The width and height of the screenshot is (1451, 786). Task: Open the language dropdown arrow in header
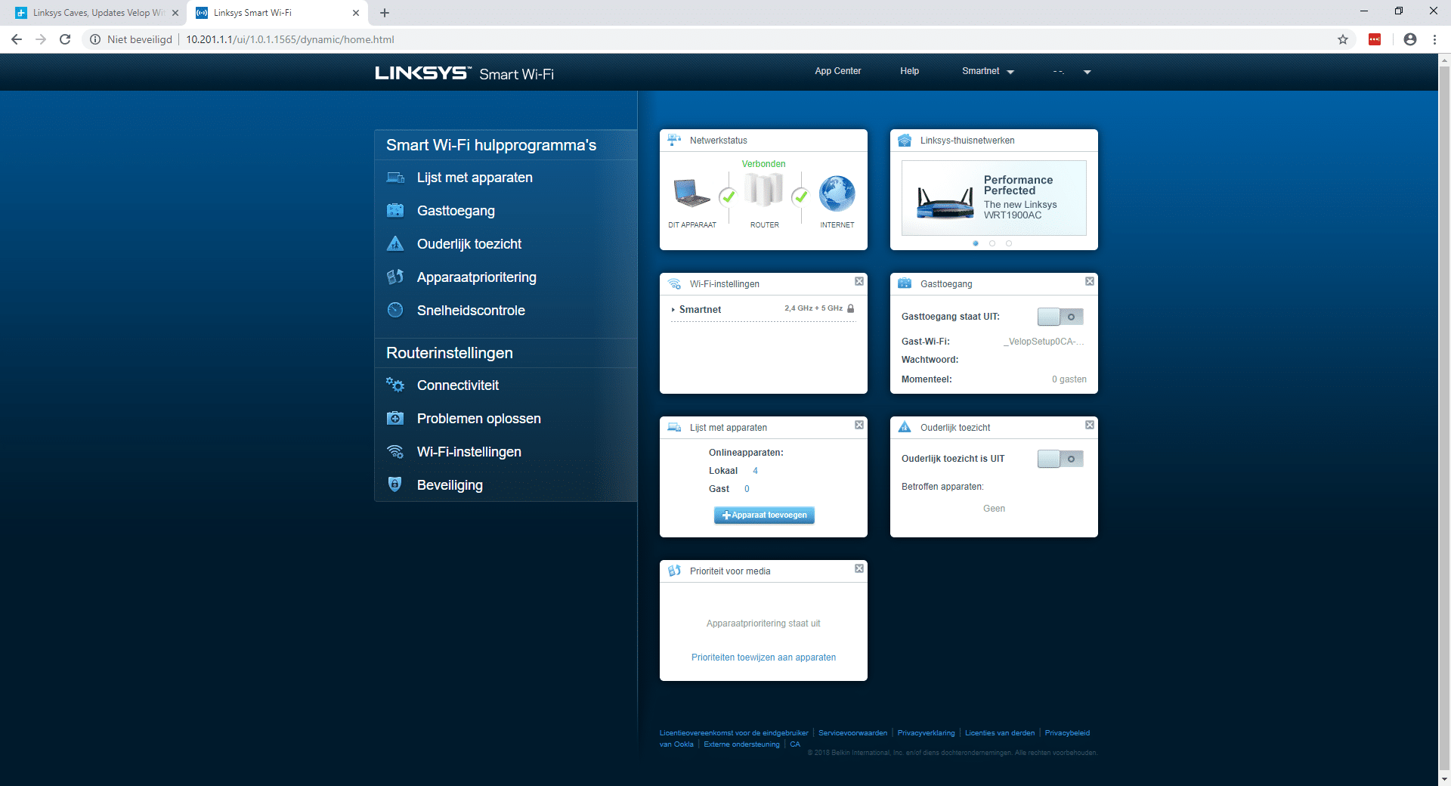1087,72
